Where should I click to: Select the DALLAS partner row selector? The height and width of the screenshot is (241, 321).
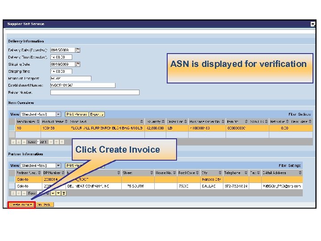tap(12, 186)
